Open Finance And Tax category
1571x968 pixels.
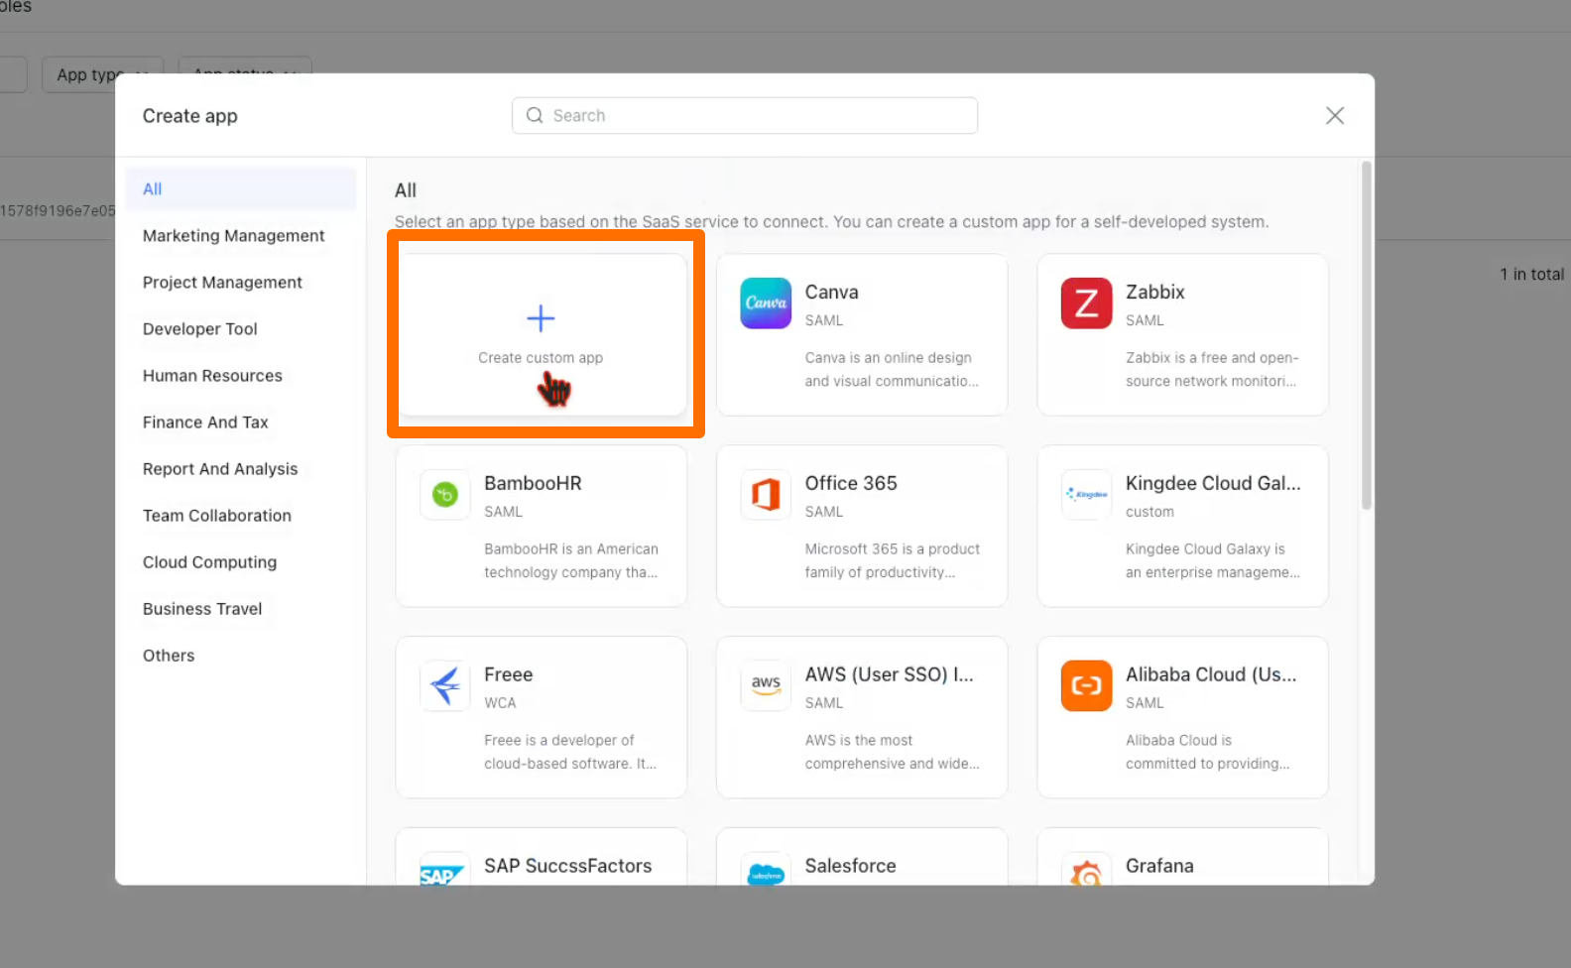(x=205, y=422)
